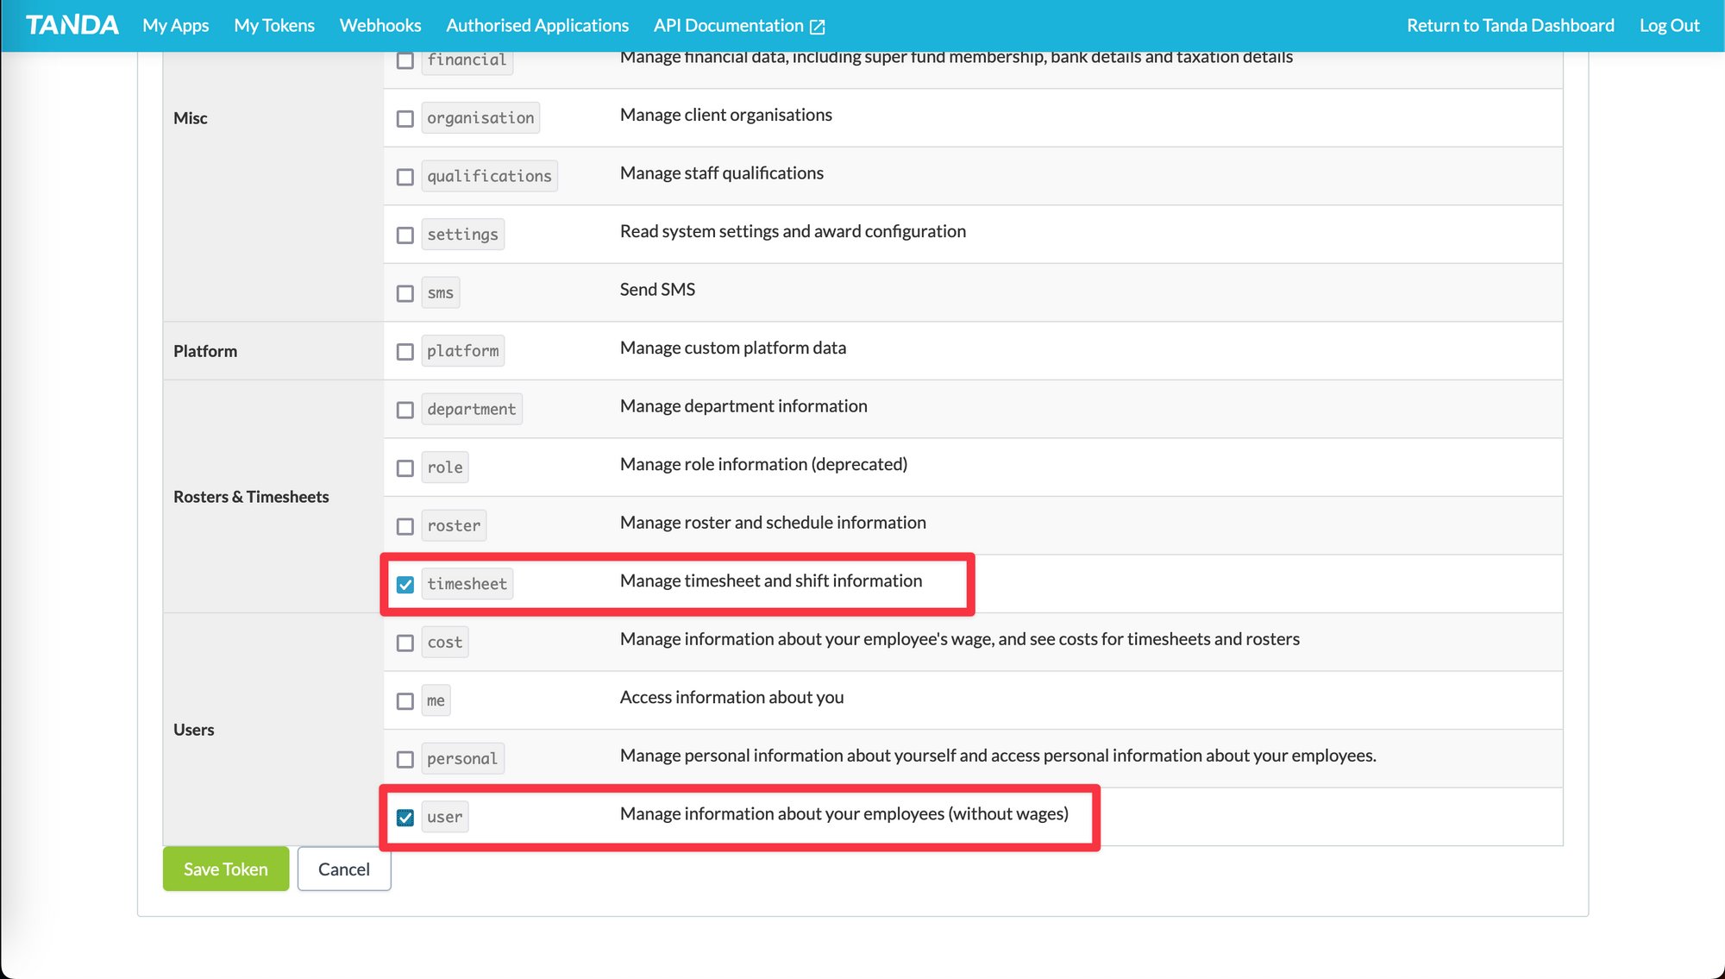Image resolution: width=1725 pixels, height=979 pixels.
Task: Go to My Tokens page
Action: (274, 26)
